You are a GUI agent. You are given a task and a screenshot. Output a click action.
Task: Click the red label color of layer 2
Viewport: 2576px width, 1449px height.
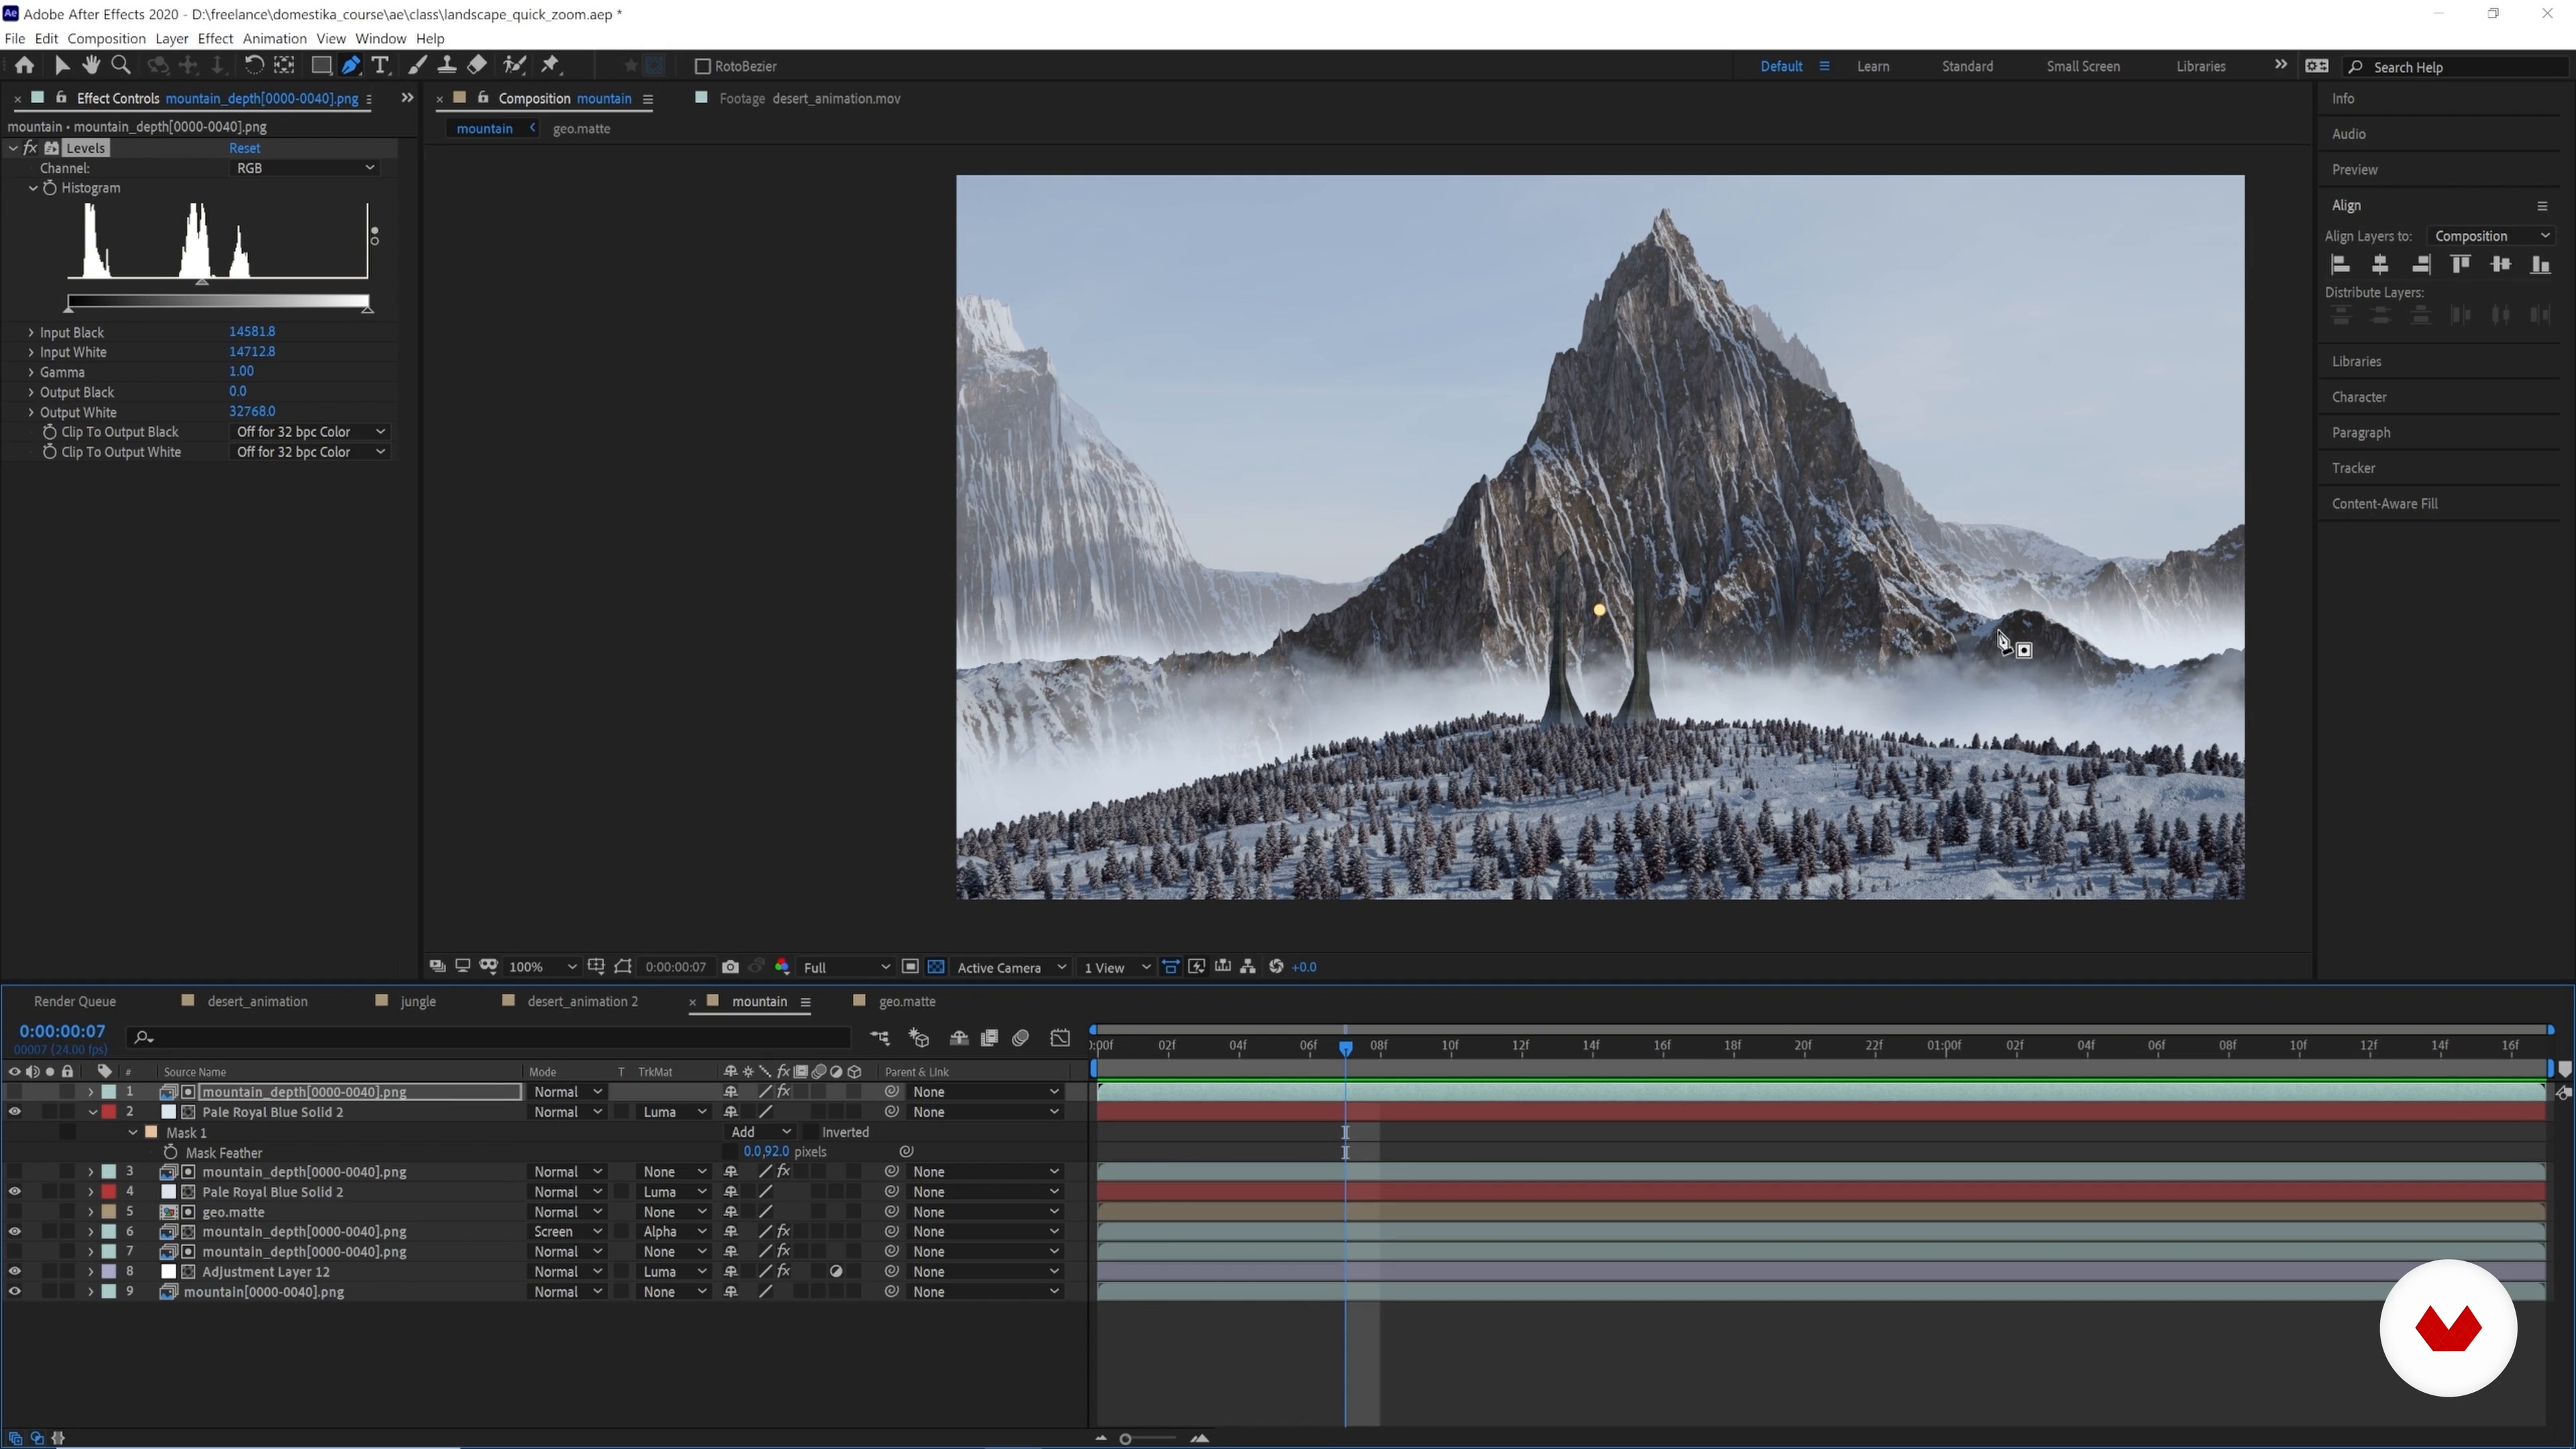point(108,1112)
